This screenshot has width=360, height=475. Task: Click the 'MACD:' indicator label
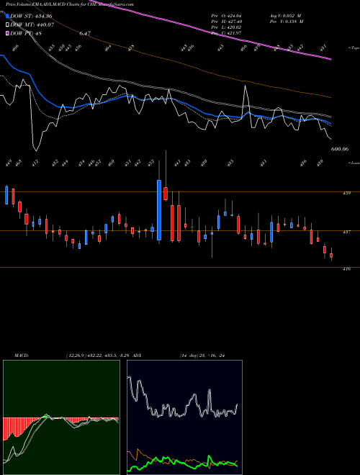tap(22, 356)
